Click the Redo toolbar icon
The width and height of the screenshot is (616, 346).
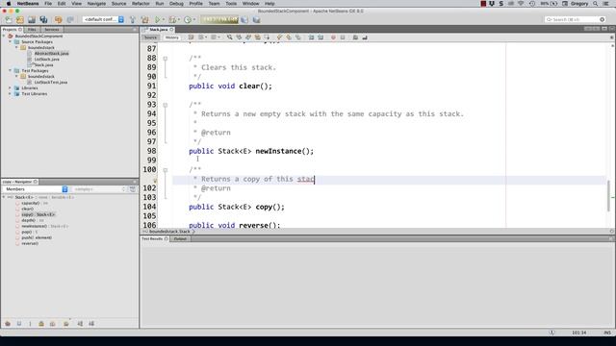[70, 19]
